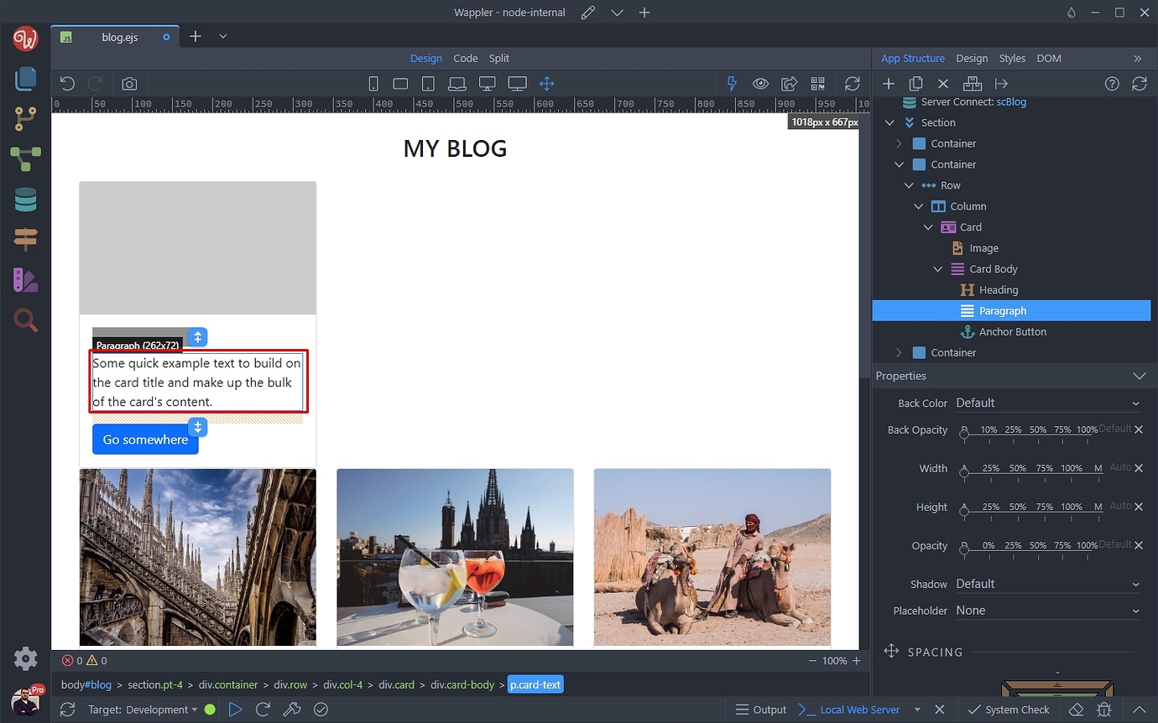Collapse the Card Body tree item
1158x723 pixels.
pos(938,268)
